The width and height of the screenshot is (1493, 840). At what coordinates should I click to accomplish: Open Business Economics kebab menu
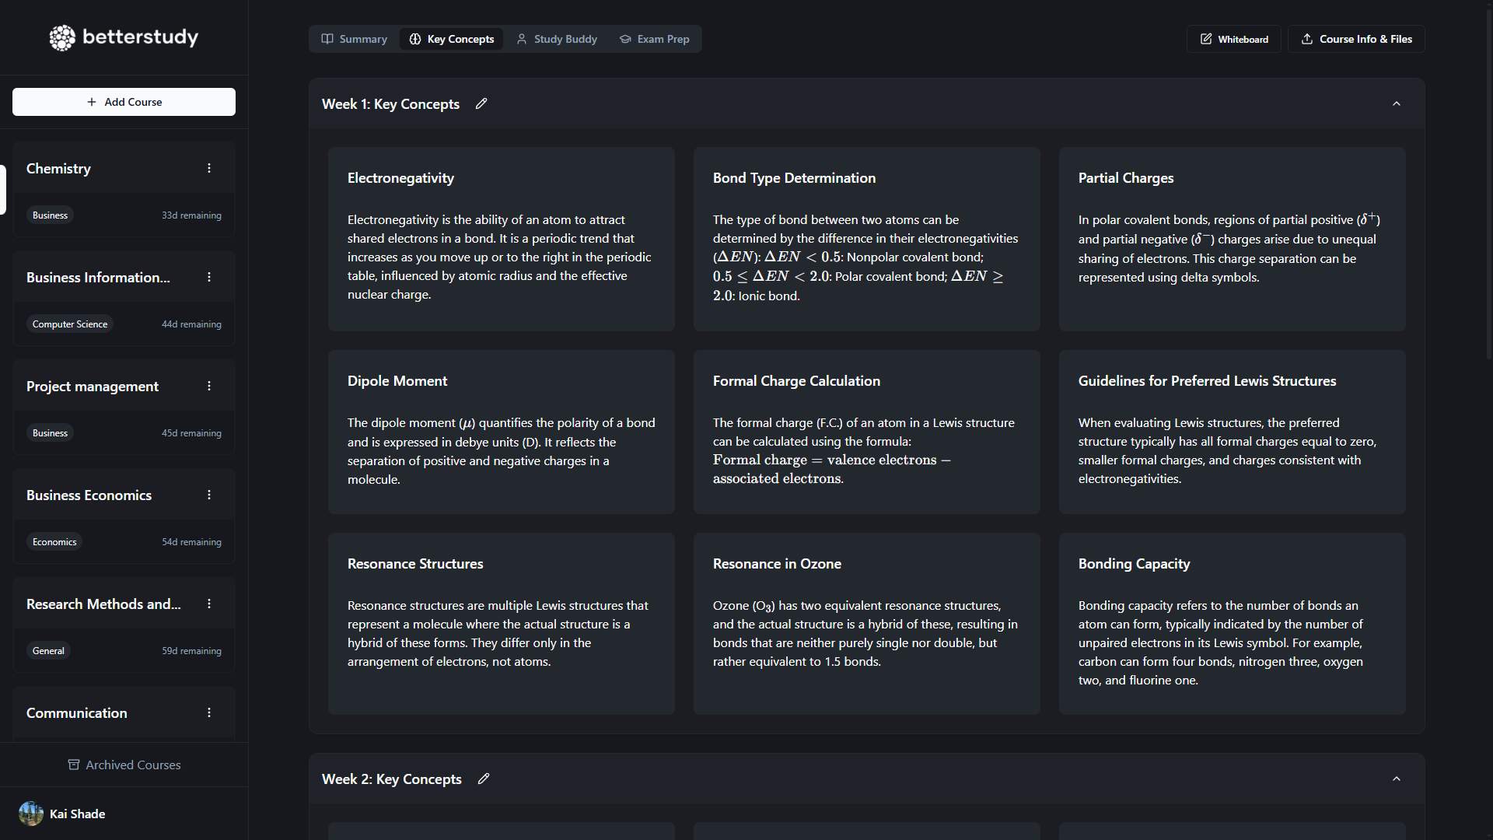tap(209, 495)
